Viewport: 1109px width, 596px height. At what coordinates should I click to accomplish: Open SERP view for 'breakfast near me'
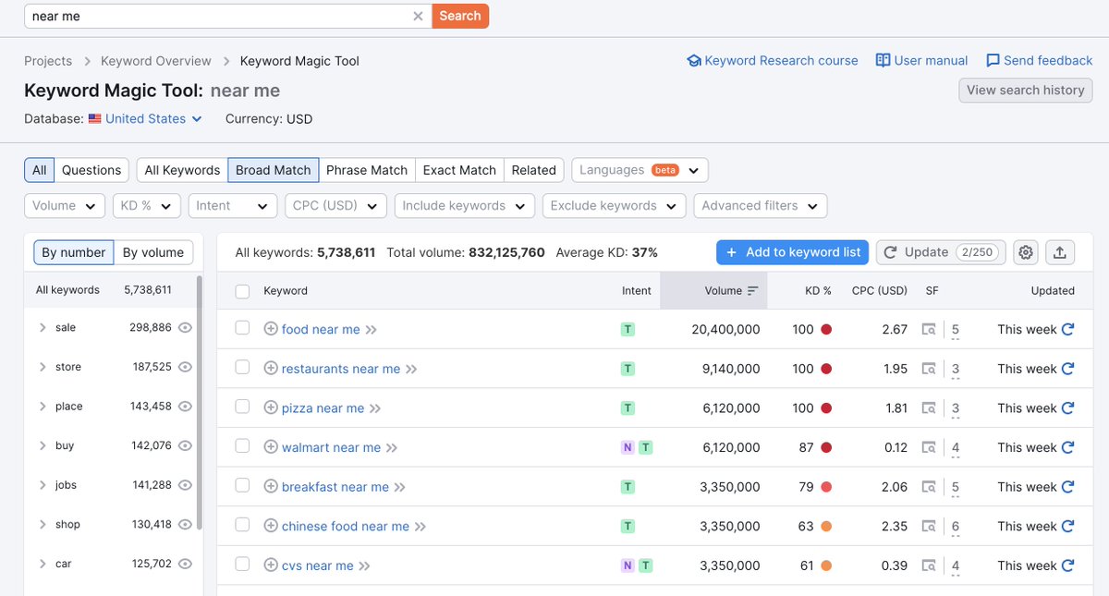[x=929, y=487]
